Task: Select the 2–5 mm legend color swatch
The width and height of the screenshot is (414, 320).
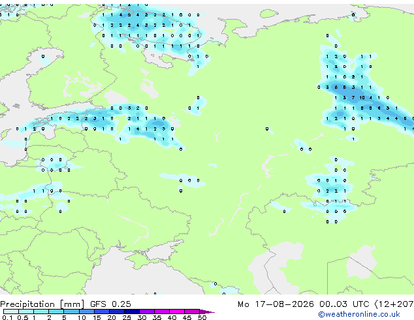Action: [56, 312]
